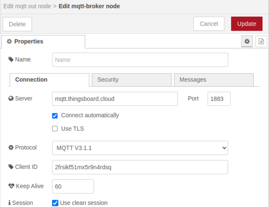This screenshot has width=269, height=207.
Task: Click the tag icon next to Name
Action: tap(11, 60)
